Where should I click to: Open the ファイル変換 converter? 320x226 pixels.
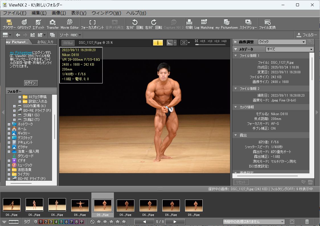pos(267,24)
